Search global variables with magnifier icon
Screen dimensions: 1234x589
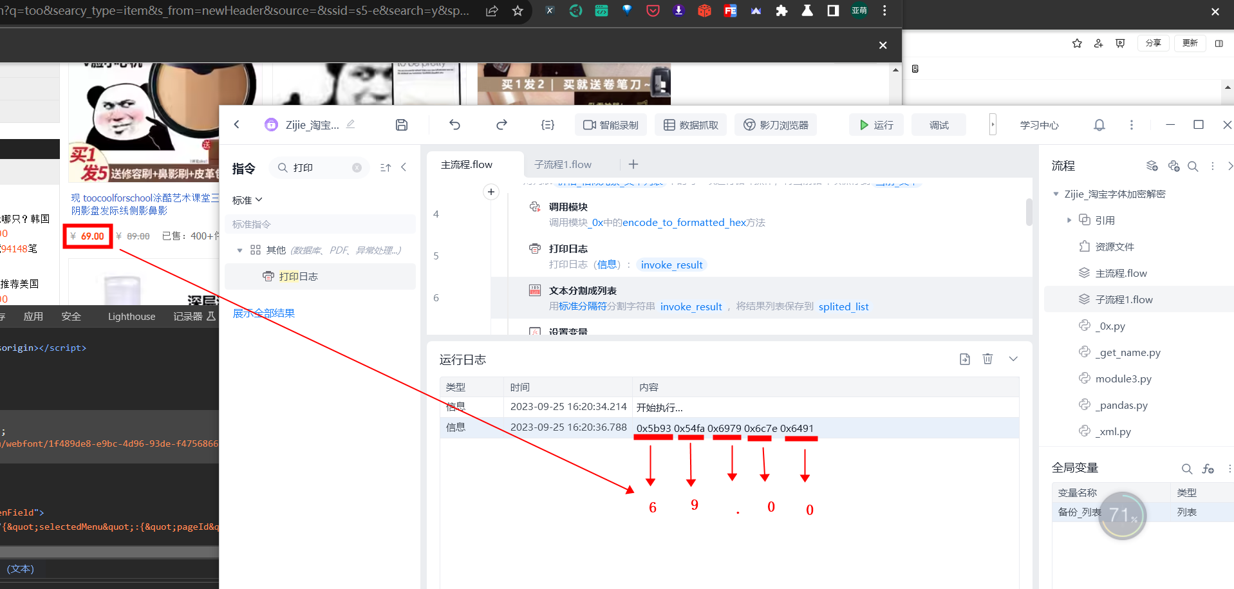1187,469
